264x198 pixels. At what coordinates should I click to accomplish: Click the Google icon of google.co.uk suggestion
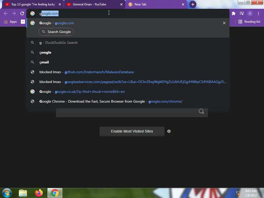tap(32, 92)
